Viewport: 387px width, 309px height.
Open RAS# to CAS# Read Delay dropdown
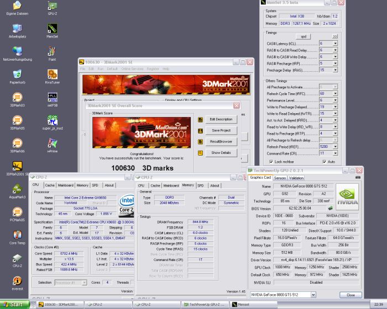click(x=335, y=50)
